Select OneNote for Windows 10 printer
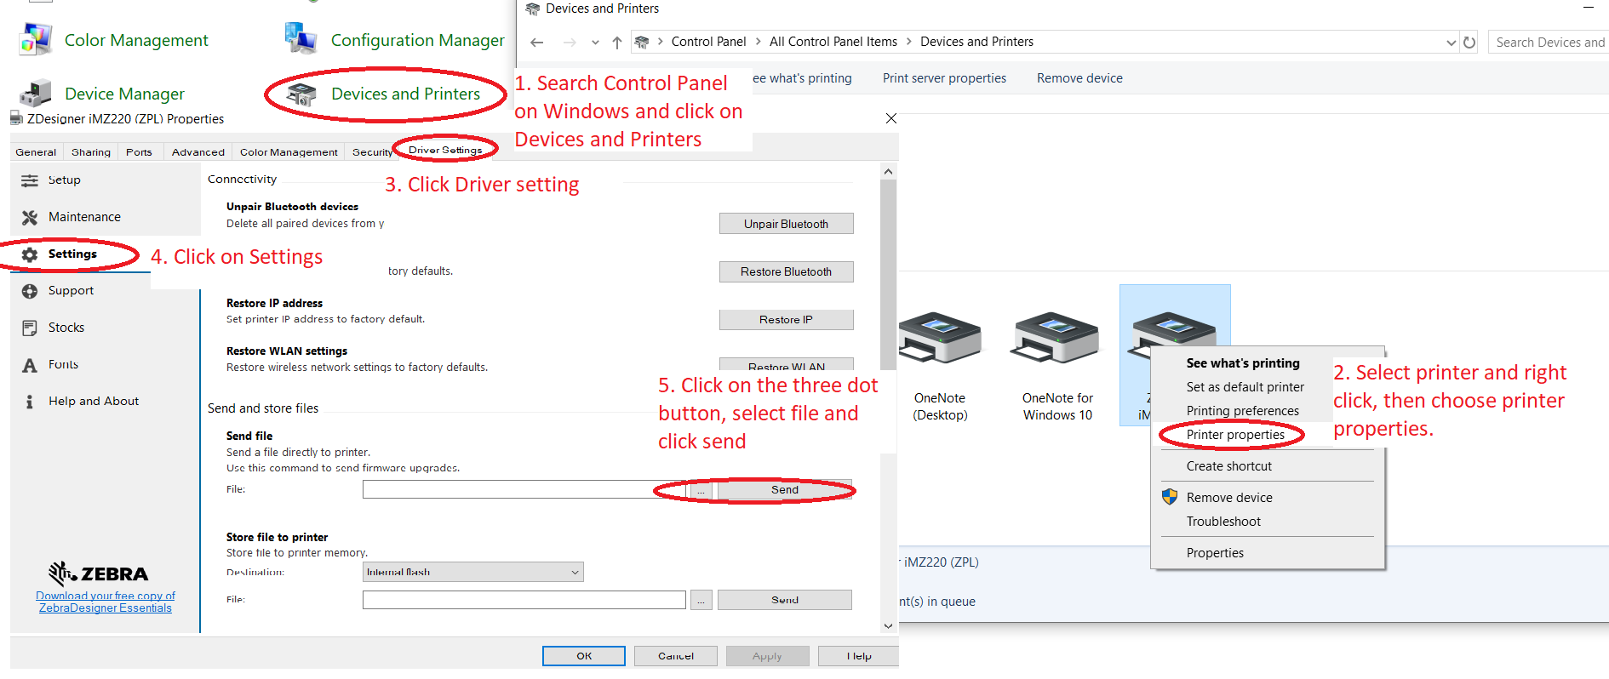The height and width of the screenshot is (679, 1609). coord(1057,340)
